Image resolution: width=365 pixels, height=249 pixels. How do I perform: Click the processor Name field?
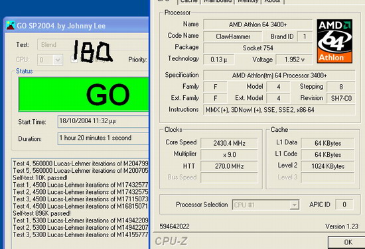(257, 25)
